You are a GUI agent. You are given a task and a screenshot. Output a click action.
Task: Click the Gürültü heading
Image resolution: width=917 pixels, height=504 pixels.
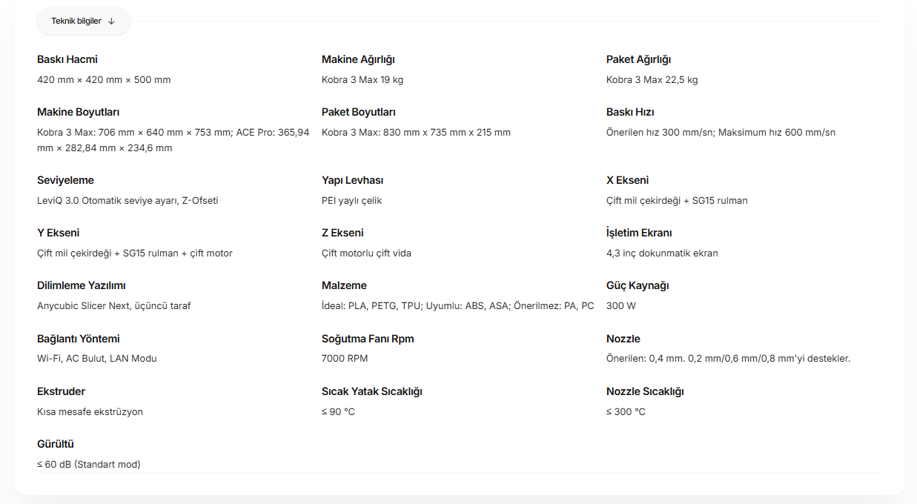[x=56, y=444]
